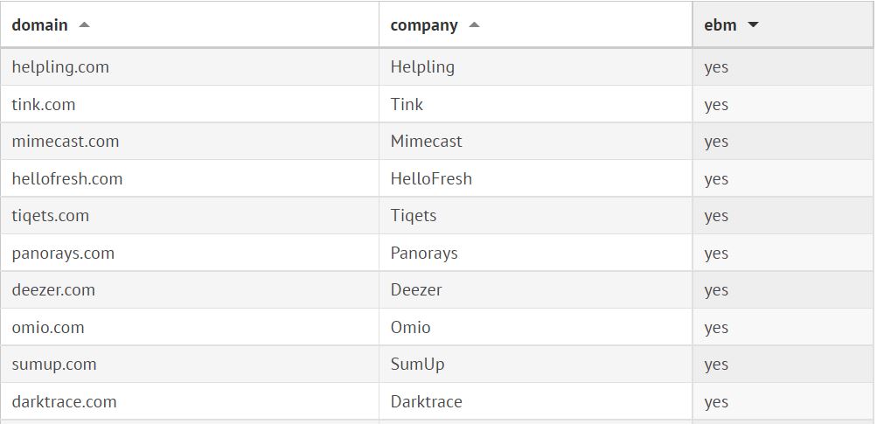Click the domain column sort arrow

(84, 25)
